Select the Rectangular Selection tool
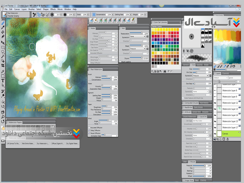This screenshot has width=244, height=183. pos(3,47)
